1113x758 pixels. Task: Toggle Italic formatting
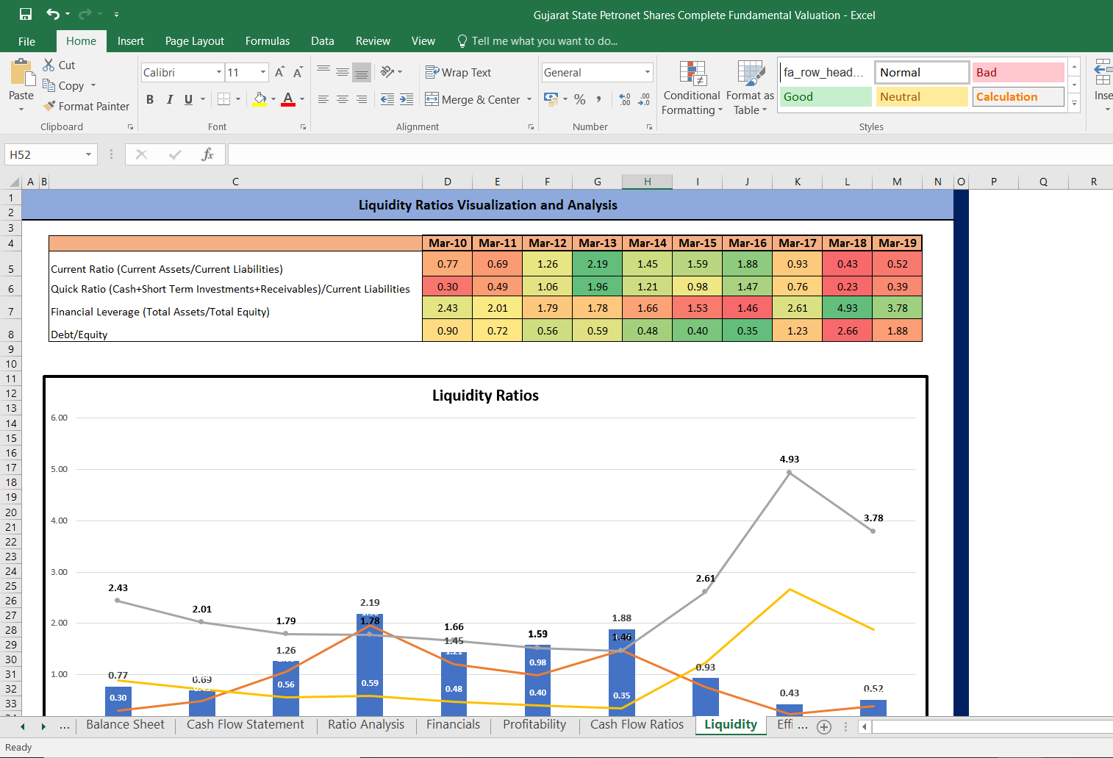tap(169, 99)
